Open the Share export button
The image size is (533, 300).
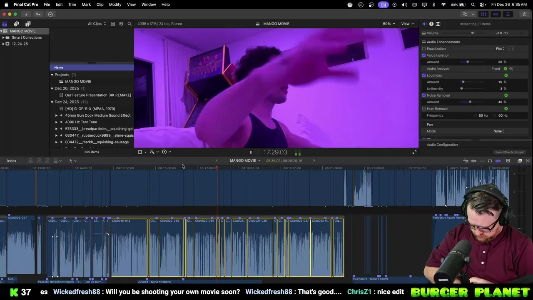click(524, 14)
